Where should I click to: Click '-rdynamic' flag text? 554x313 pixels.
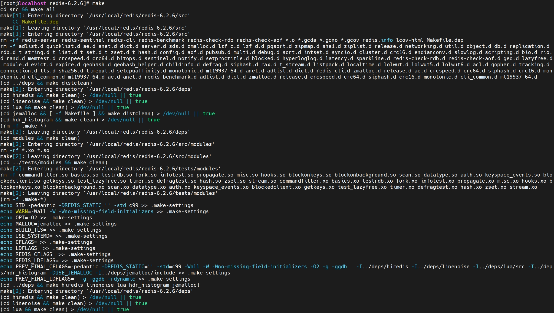click(x=121, y=279)
